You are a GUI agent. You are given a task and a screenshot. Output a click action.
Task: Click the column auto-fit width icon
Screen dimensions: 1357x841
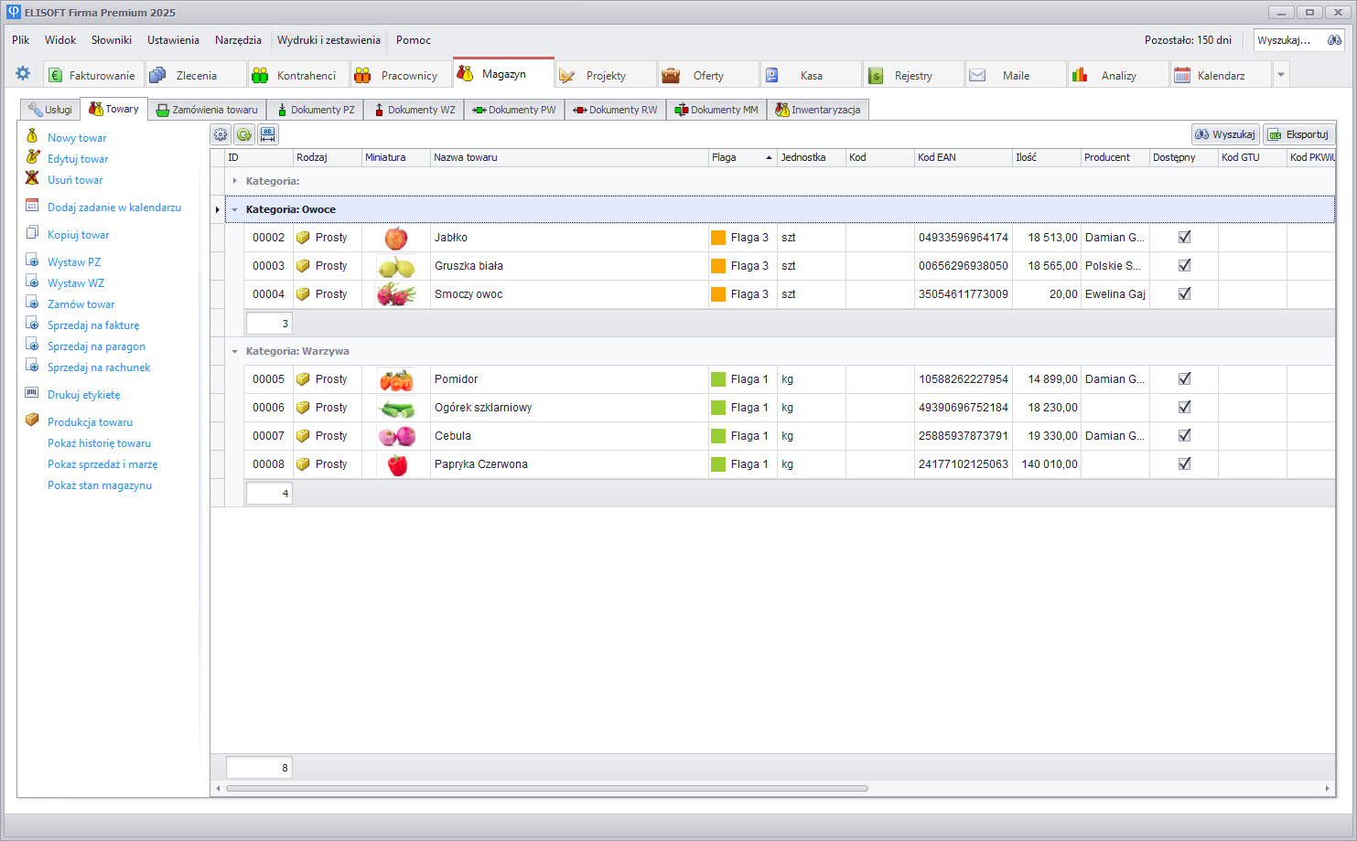click(x=267, y=134)
